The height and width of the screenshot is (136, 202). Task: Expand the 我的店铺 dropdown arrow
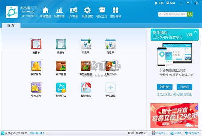pyautogui.click(x=36, y=8)
